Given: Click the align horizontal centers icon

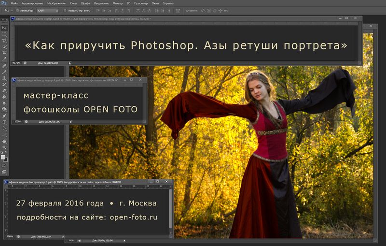Looking at the screenshot, I should (x=123, y=11).
